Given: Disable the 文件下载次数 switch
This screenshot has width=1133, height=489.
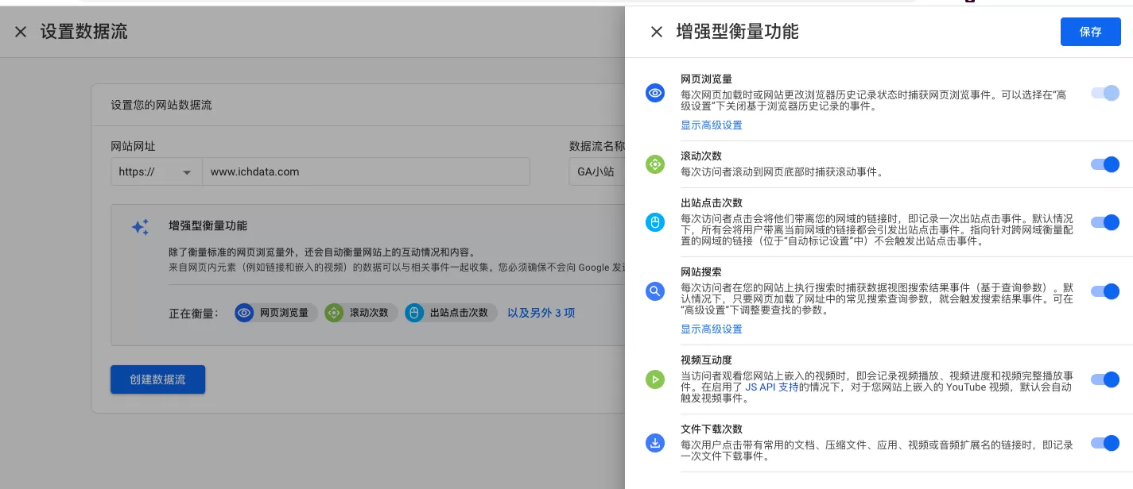Looking at the screenshot, I should coord(1105,443).
